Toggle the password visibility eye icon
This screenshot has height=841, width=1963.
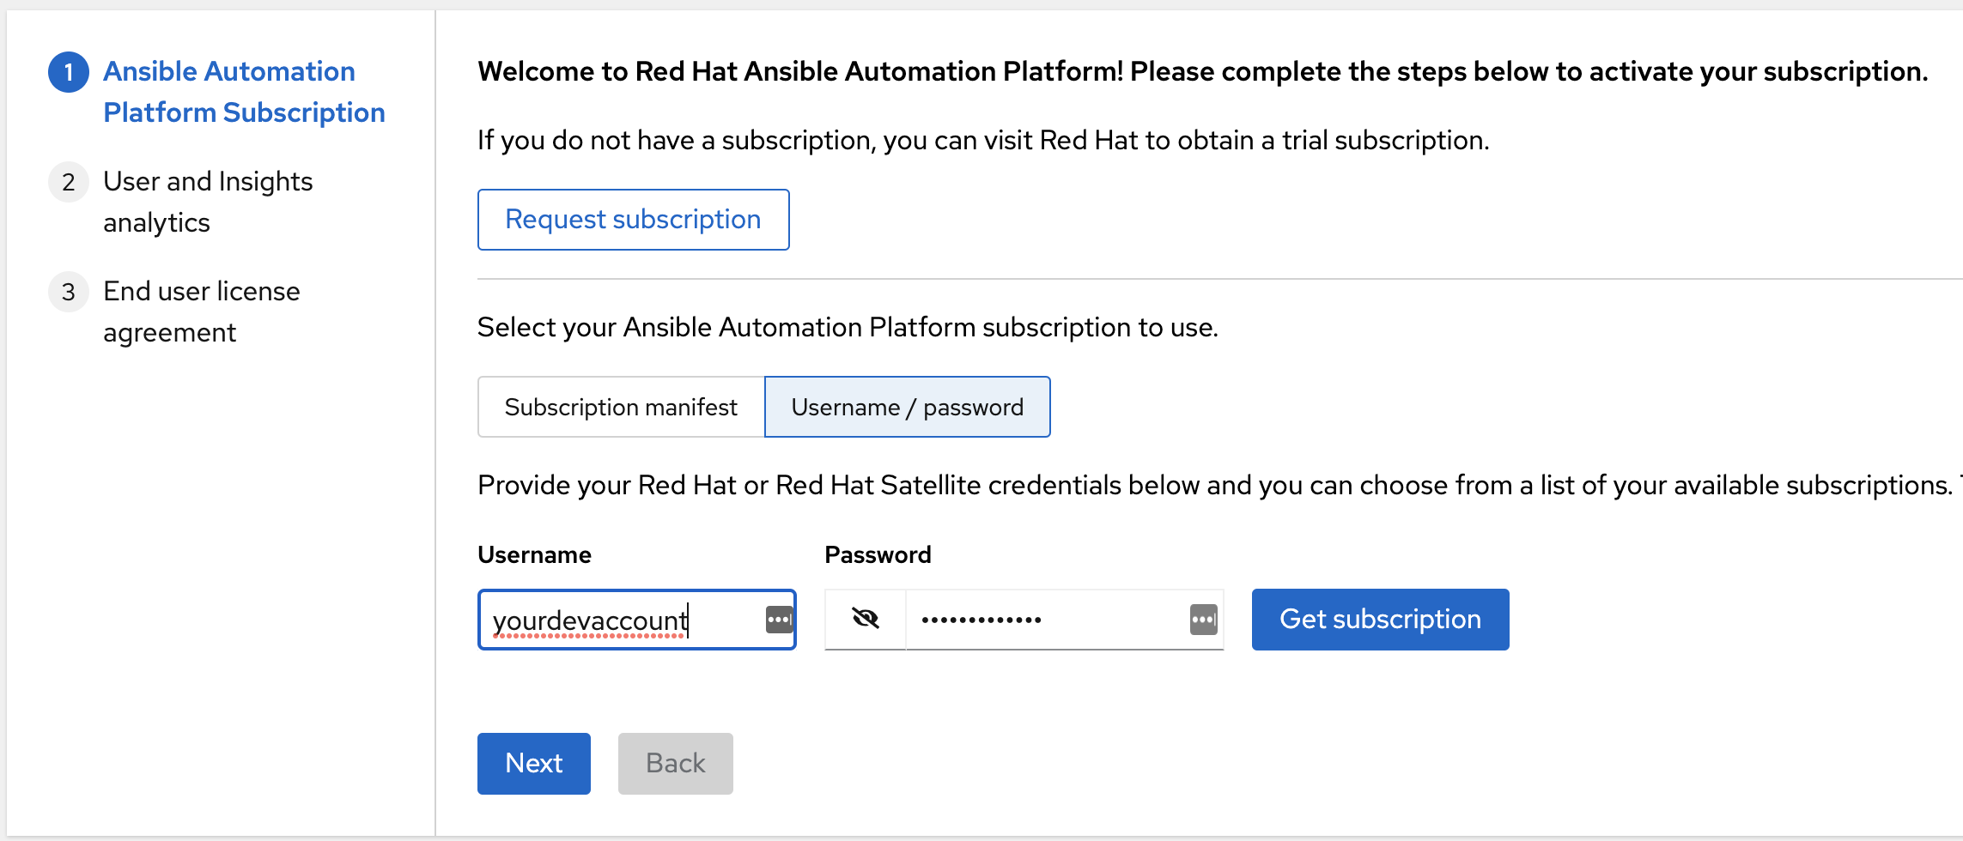[x=865, y=619]
